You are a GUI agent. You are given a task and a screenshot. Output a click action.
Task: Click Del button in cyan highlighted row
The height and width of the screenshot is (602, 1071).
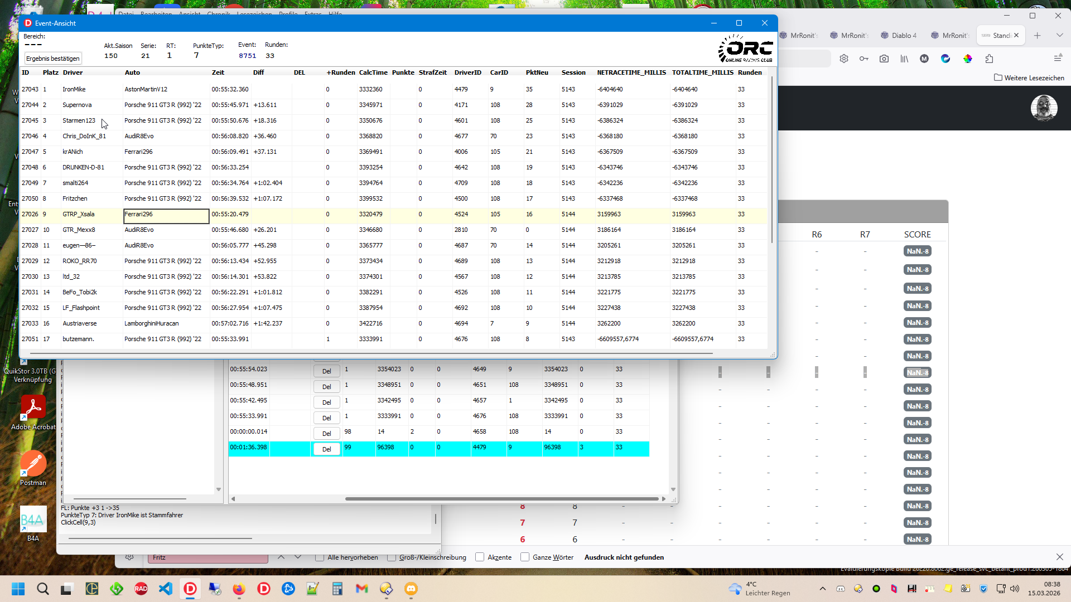tap(326, 449)
